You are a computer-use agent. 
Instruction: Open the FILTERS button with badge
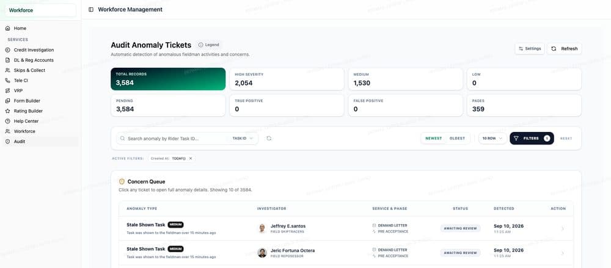[532, 139]
